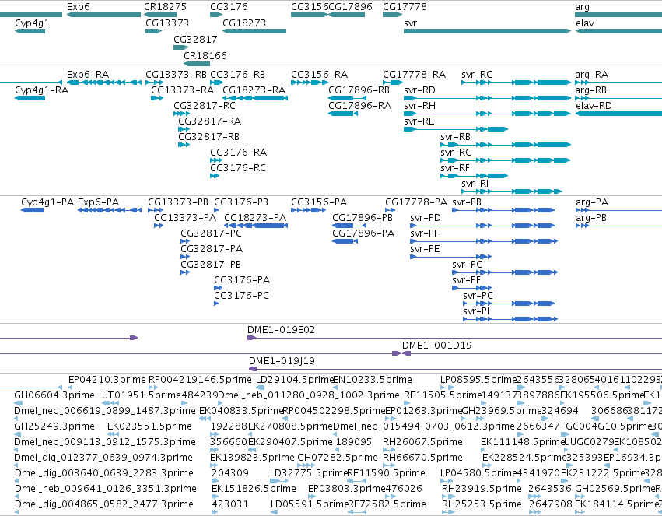Click the svr-RI transcript label
Viewport: 662px width, 516px height.
tap(475, 184)
